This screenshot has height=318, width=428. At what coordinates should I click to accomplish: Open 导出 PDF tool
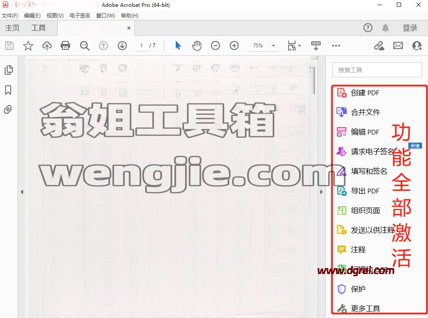tap(358, 191)
